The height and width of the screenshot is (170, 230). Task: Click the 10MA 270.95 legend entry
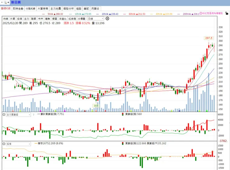80,14
